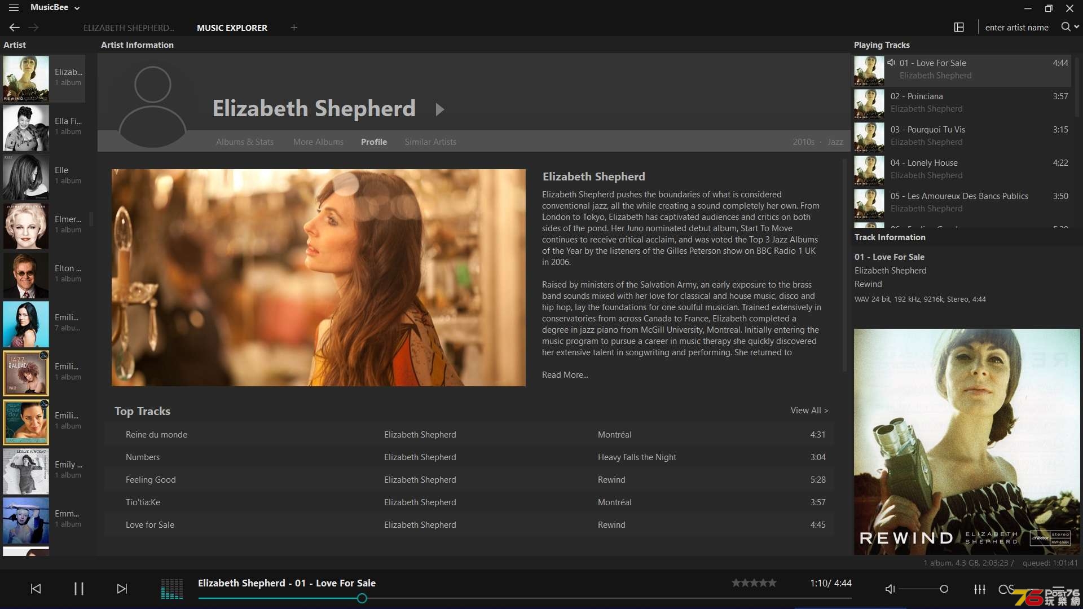Viewport: 1083px width, 609px height.
Task: Open the More Albums tab
Action: click(x=318, y=142)
